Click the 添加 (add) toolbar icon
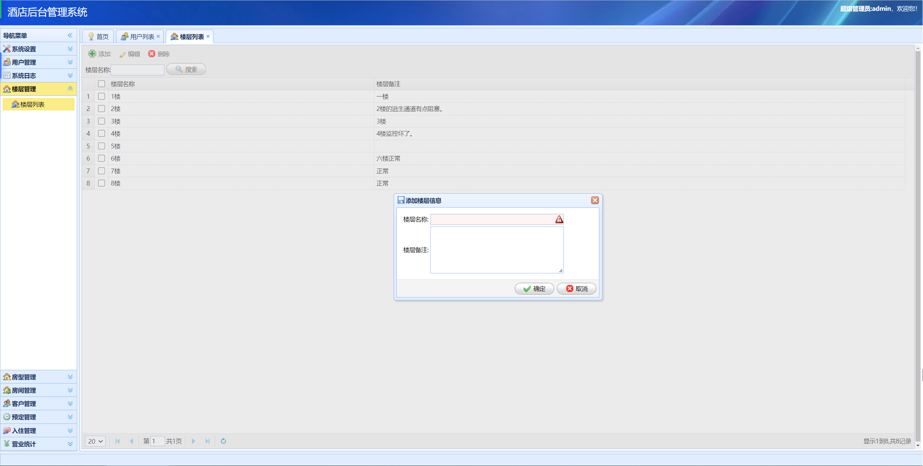Screen dimensions: 923x466 (x=99, y=54)
